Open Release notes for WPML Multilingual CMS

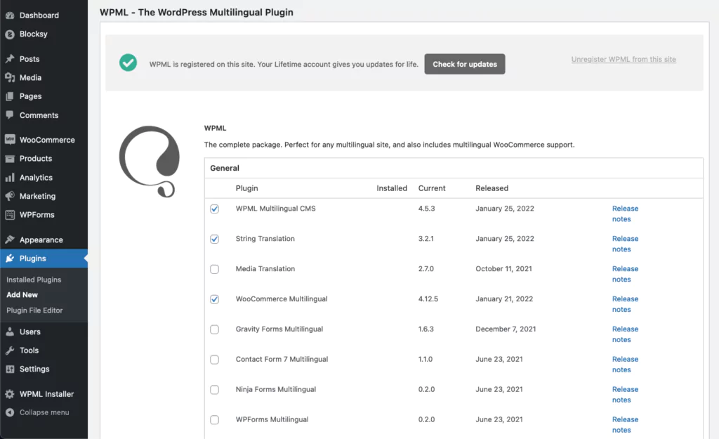625,214
